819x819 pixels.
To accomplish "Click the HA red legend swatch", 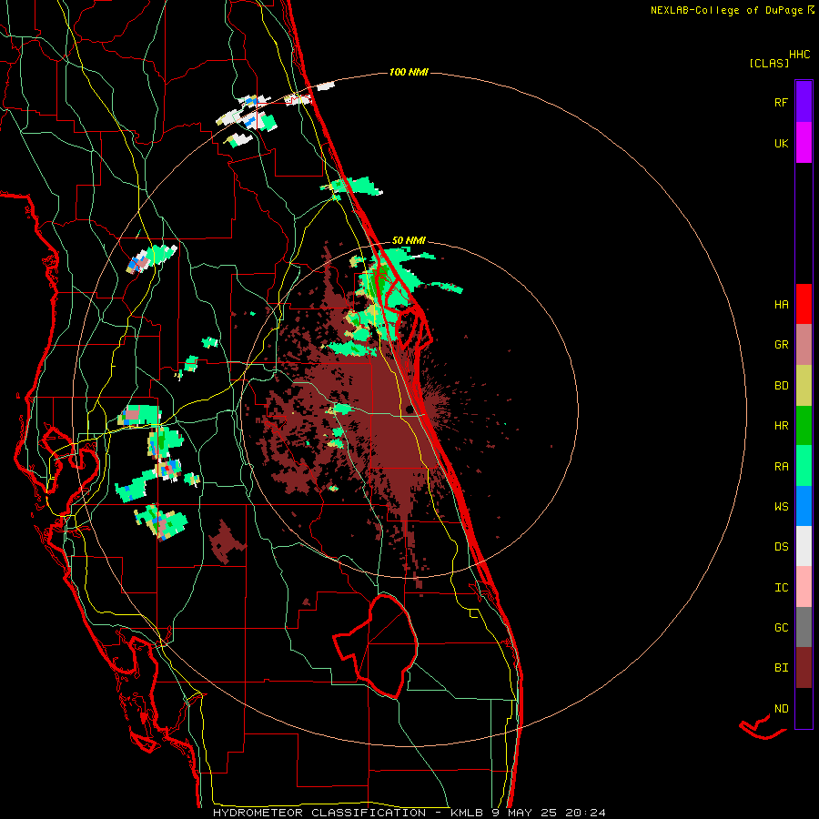I will (x=804, y=304).
